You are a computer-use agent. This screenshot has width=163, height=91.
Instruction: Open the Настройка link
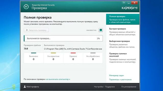coord(99,87)
